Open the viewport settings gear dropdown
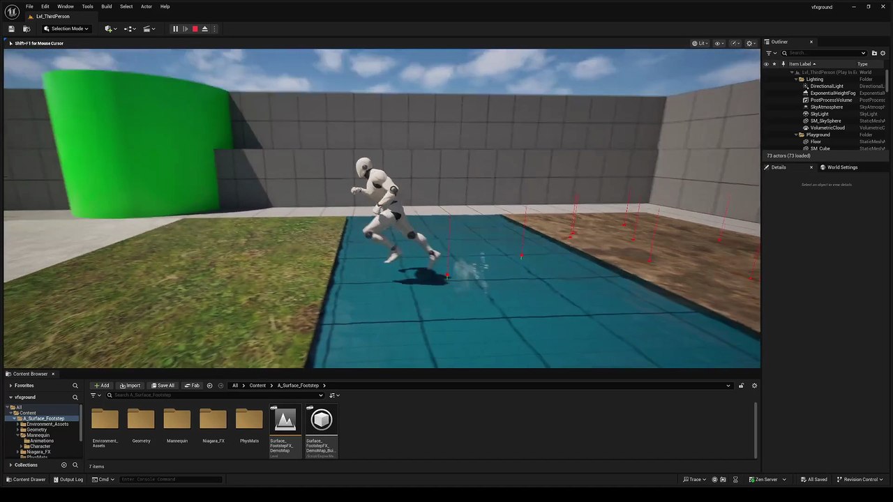 click(751, 43)
